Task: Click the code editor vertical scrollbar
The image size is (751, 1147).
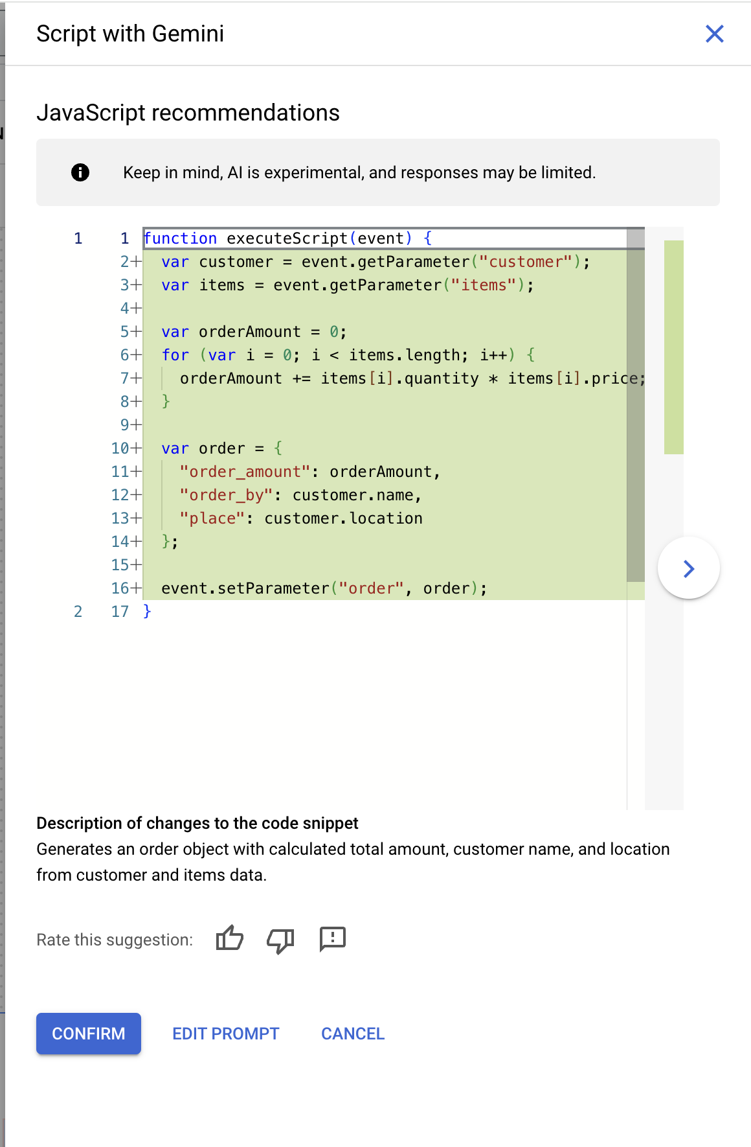Action: (x=636, y=415)
